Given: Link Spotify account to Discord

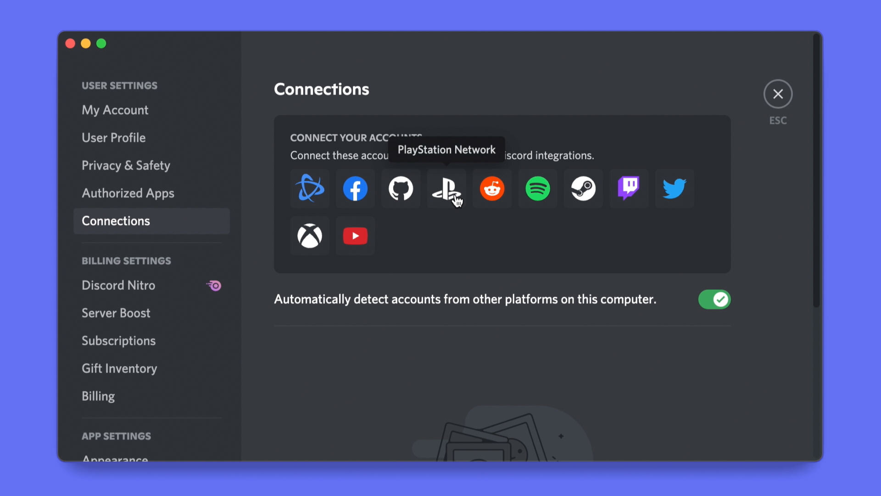Looking at the screenshot, I should click(537, 188).
